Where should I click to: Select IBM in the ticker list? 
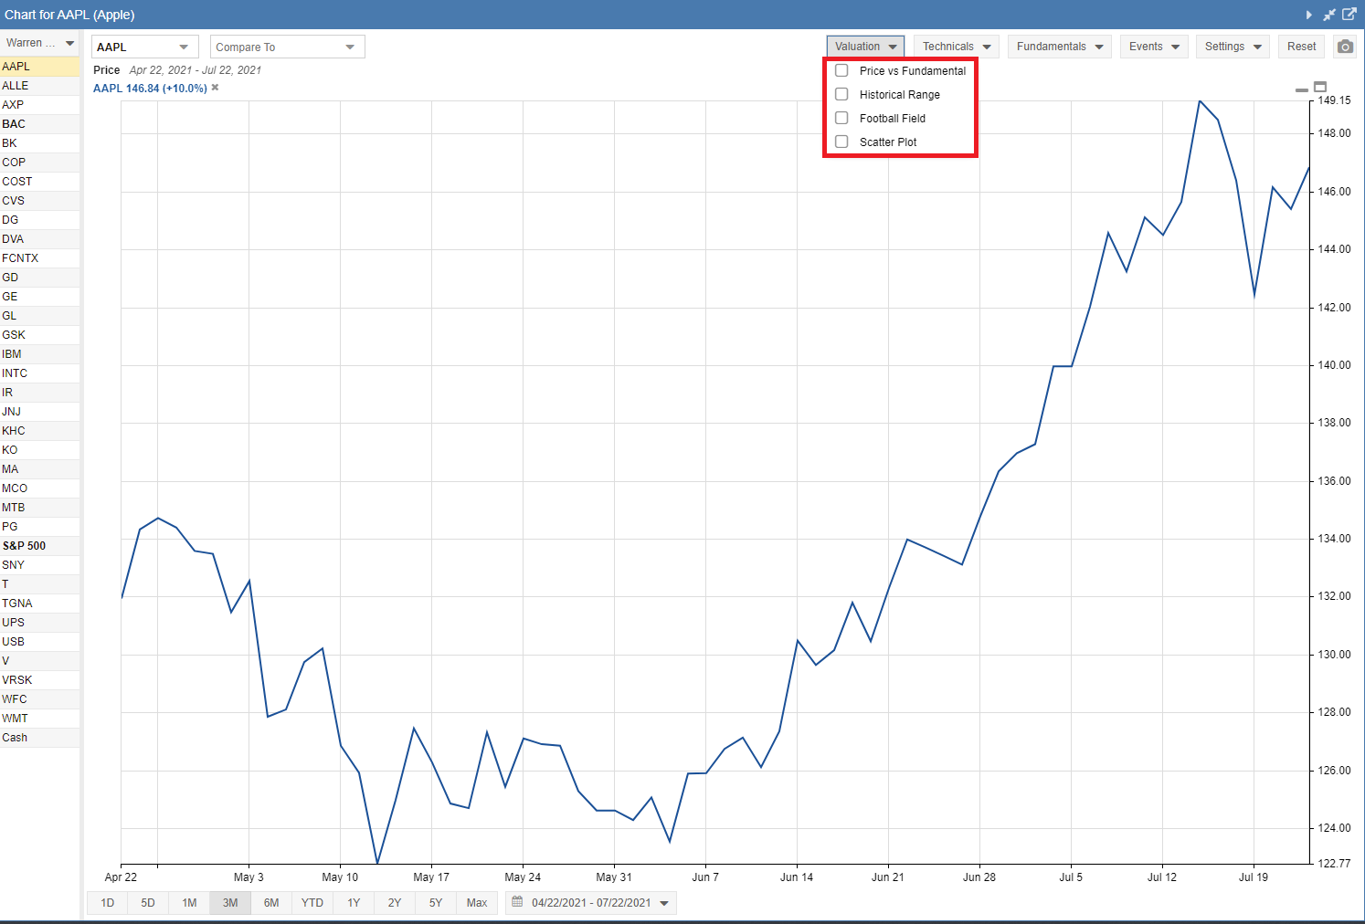click(40, 354)
